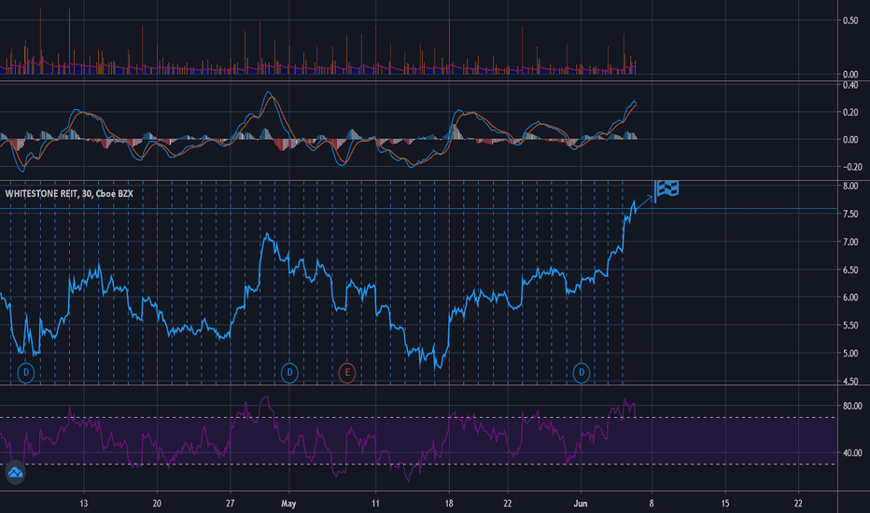Click the 6.50 price axis label
Image resolution: width=870 pixels, height=513 pixels.
tap(850, 270)
